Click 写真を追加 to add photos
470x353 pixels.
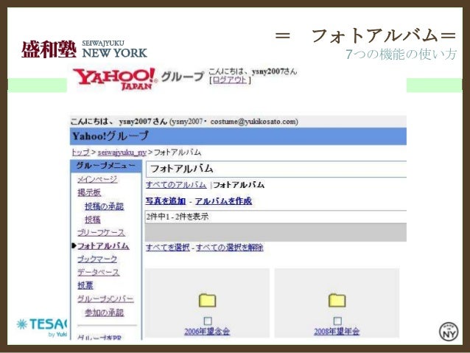pyautogui.click(x=166, y=201)
